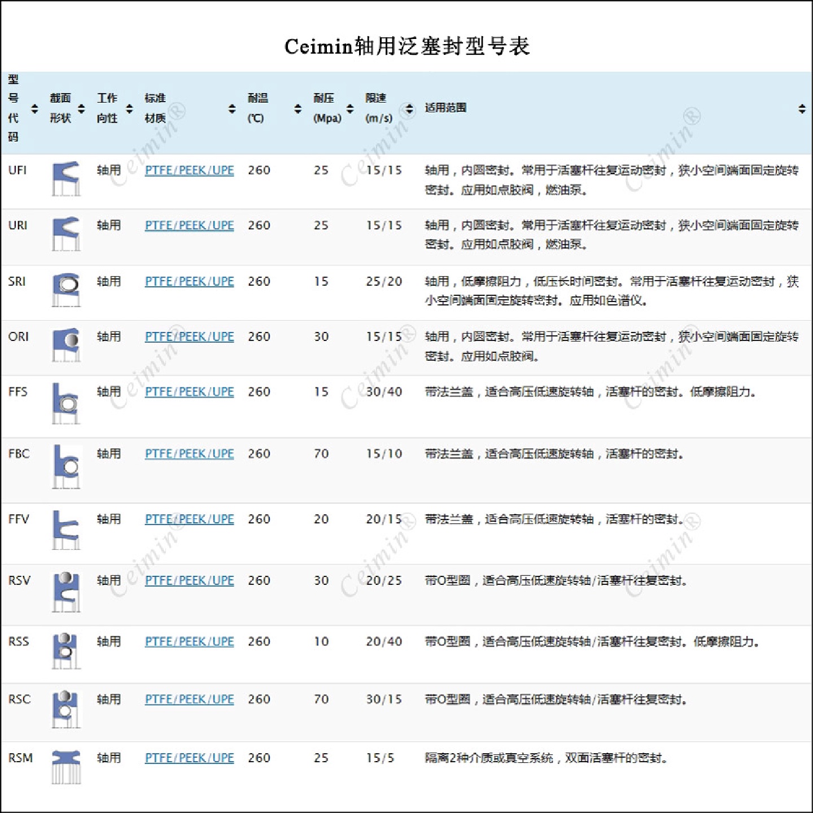This screenshot has width=813, height=813.
Task: Click the speed value 30/40 in FFS row
Action: point(384,392)
